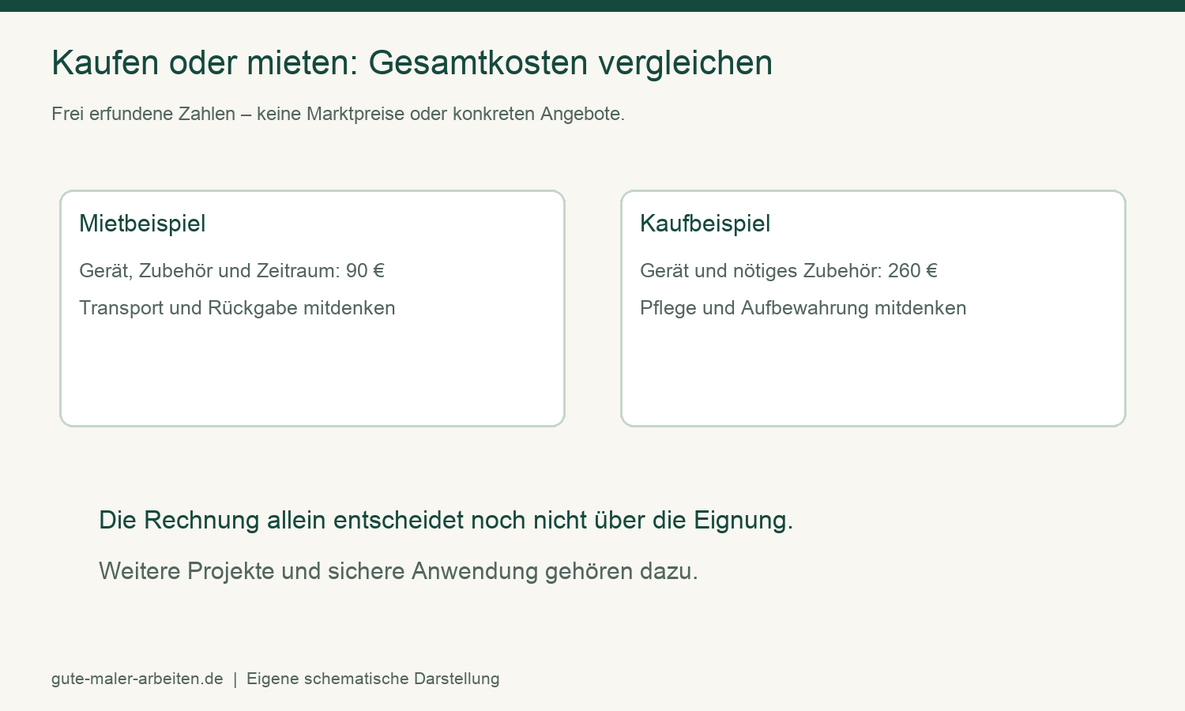Click the "Mietbeispiel" card title
The image size is (1185, 711).
point(142,224)
